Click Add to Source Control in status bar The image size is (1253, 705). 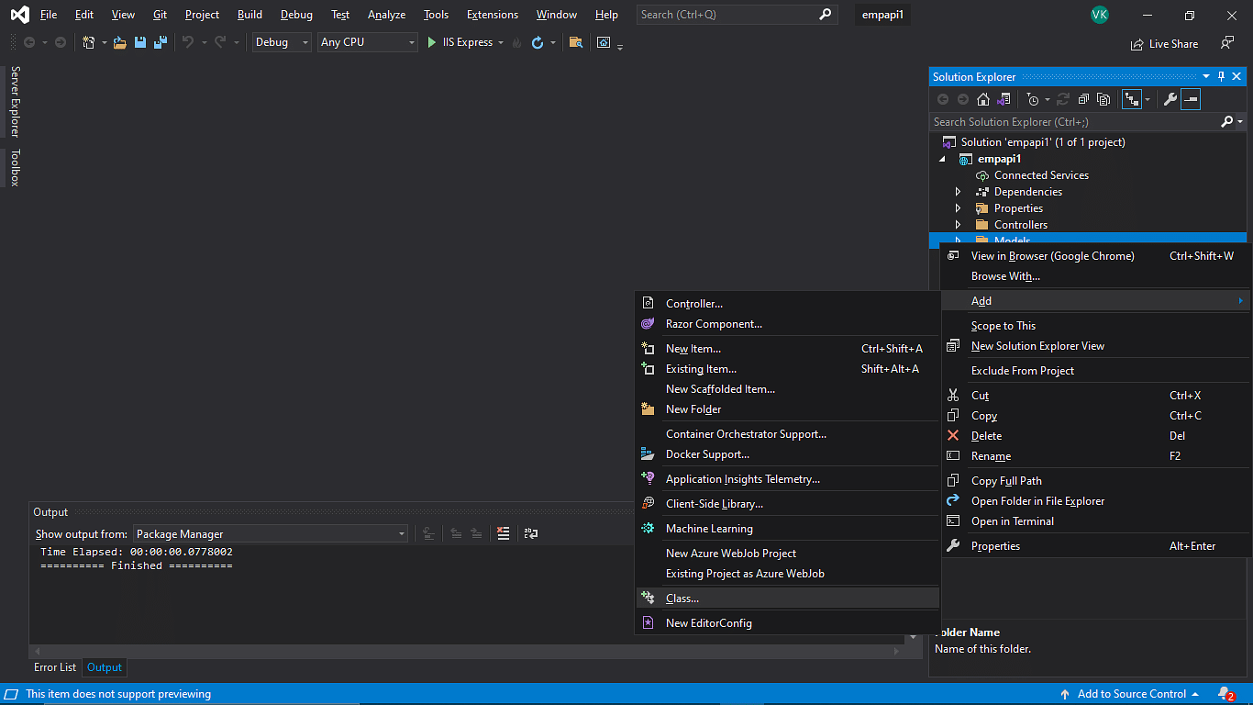click(1130, 694)
